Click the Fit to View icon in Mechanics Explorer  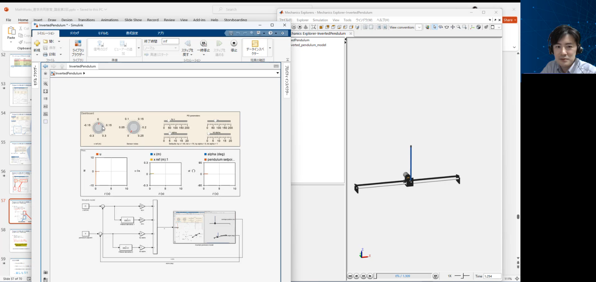coord(313,27)
